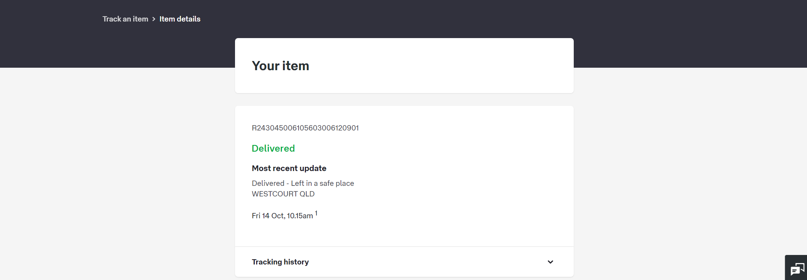
Task: Click the green Delivered status
Action: [273, 148]
